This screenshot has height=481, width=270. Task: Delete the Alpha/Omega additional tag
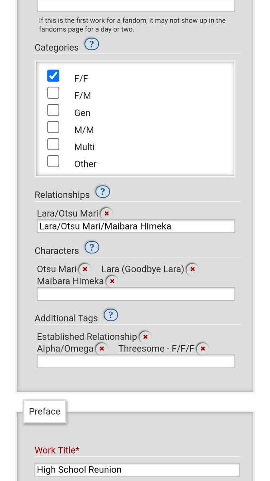point(102,349)
